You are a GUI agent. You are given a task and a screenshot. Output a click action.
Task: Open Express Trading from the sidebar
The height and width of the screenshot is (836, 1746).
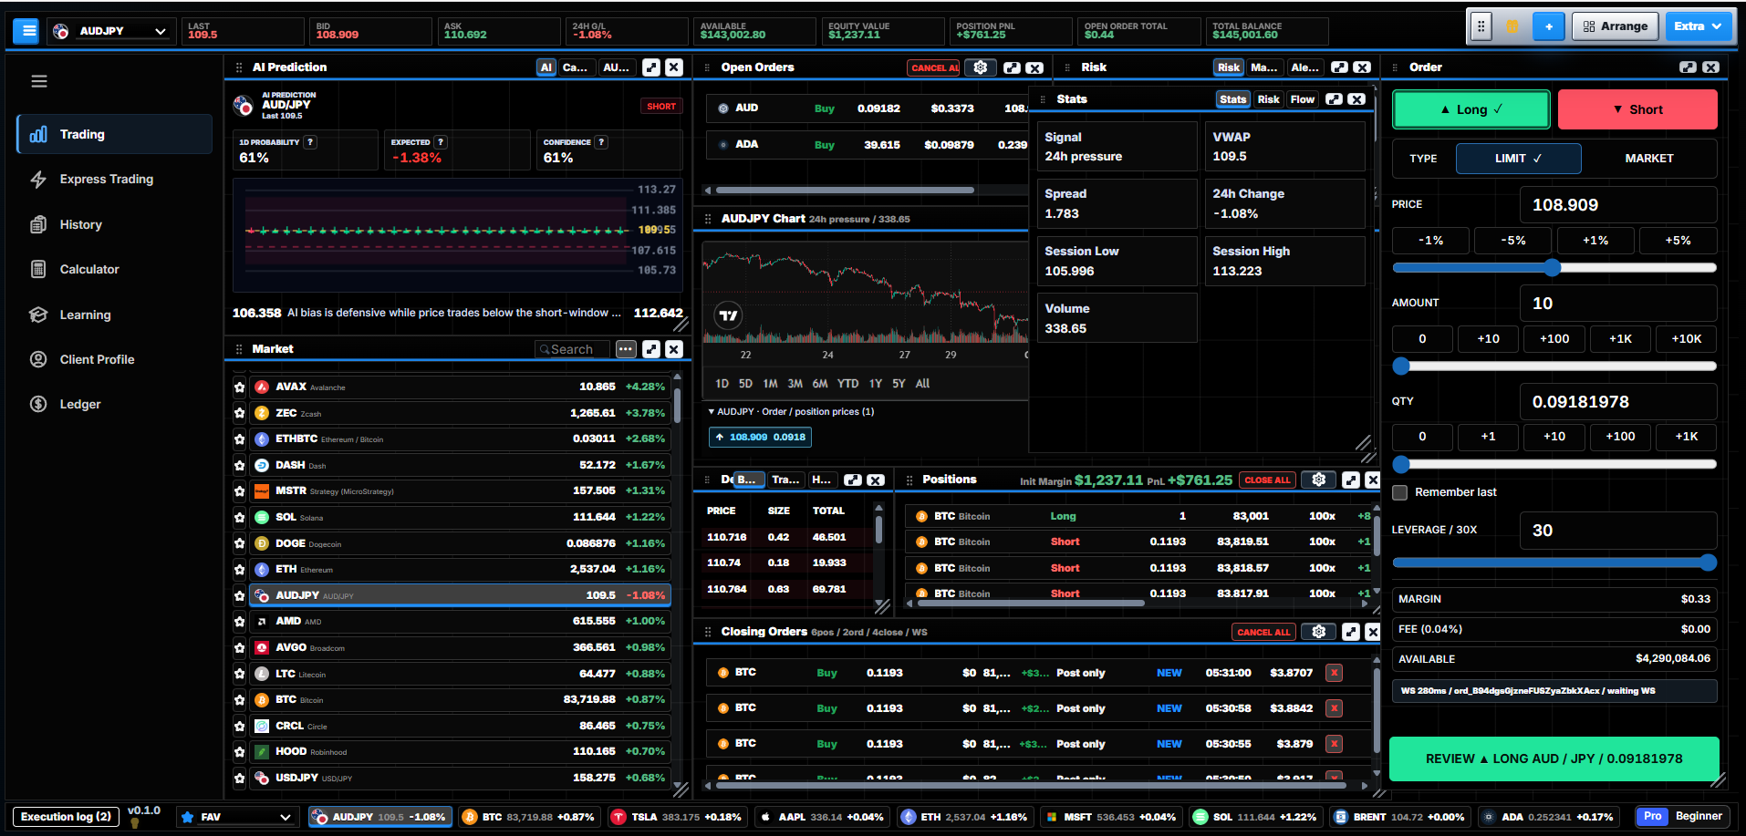(107, 179)
